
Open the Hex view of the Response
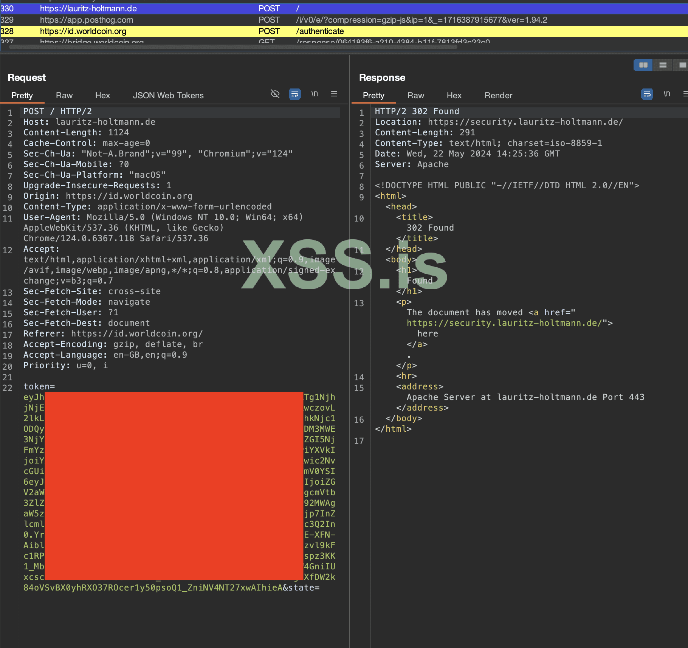point(454,95)
